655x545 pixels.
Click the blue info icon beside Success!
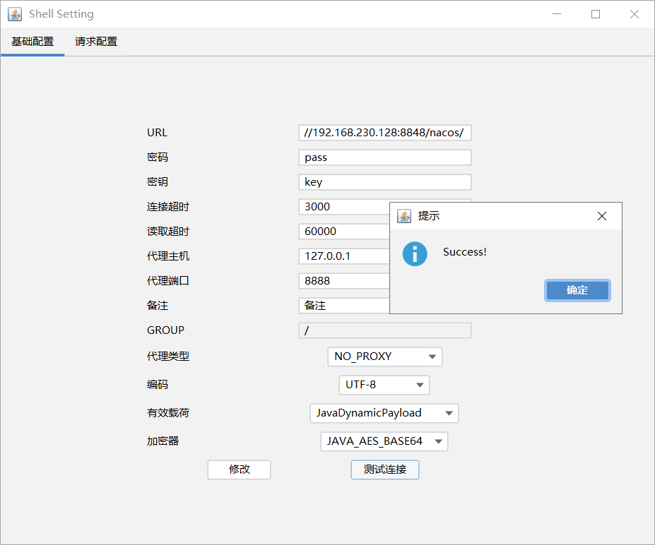pos(415,253)
